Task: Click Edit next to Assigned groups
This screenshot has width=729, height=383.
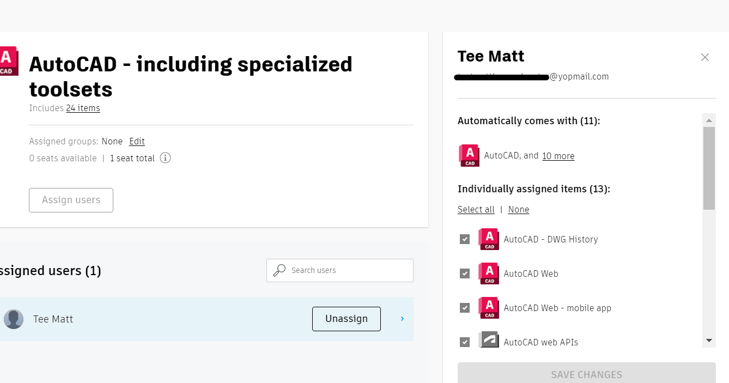Action: [137, 141]
